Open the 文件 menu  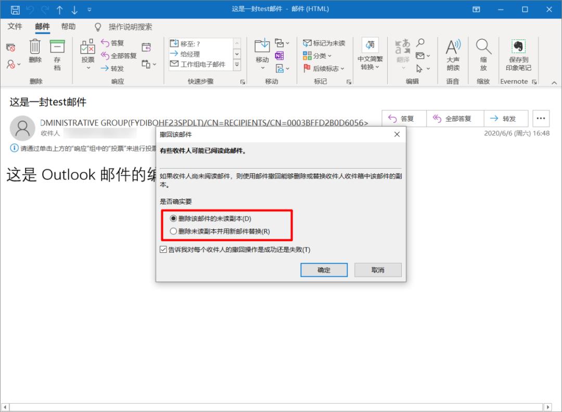pos(15,27)
